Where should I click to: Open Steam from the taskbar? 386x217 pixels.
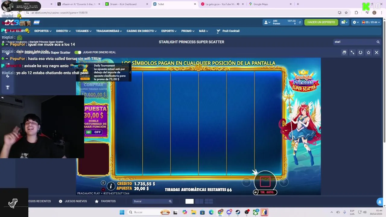click(x=238, y=212)
